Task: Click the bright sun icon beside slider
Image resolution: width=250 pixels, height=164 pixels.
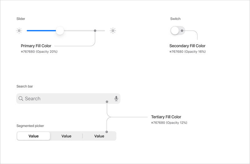Action: (x=113, y=31)
